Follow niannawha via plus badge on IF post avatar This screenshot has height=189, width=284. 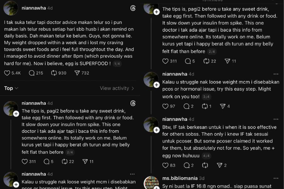pos(157,130)
